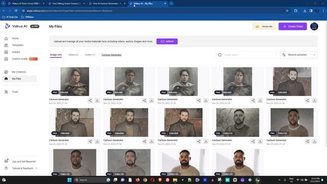Click the search magnifier icon
Viewport: 327px width, 184px height.
(220, 55)
